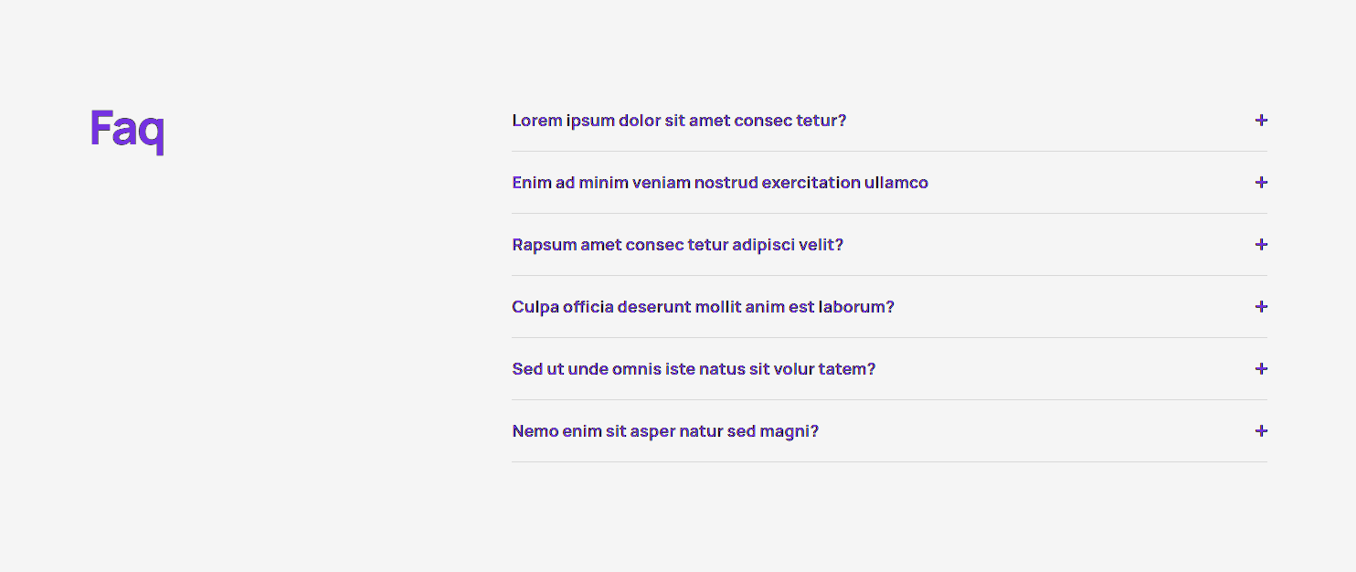Open the plus icon for 'Nemo enim sit asper natur sed magni?'
The width and height of the screenshot is (1356, 572).
pyautogui.click(x=1261, y=430)
